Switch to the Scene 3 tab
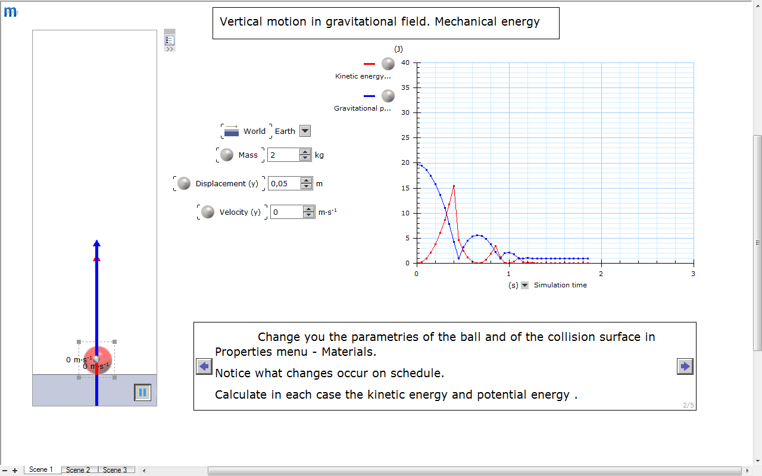The image size is (762, 476). tap(115, 470)
